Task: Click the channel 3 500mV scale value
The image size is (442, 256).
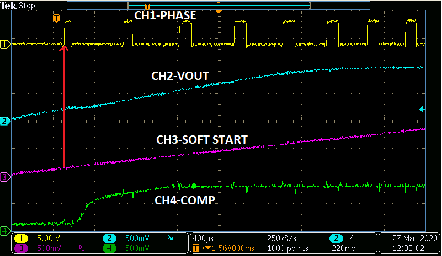Action: (49, 248)
